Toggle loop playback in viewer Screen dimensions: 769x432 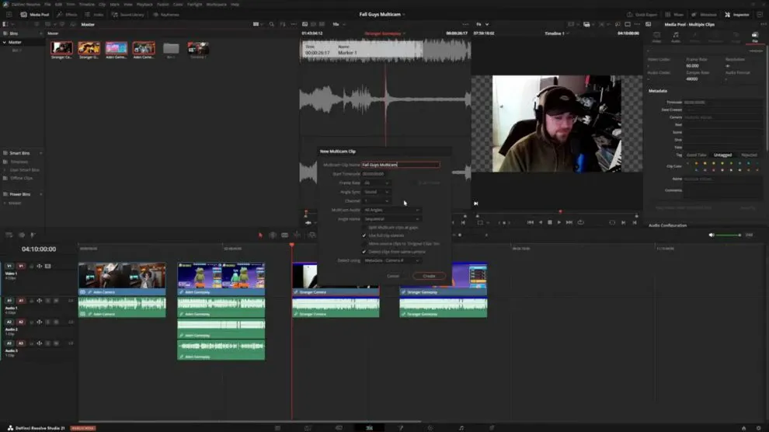pos(581,223)
